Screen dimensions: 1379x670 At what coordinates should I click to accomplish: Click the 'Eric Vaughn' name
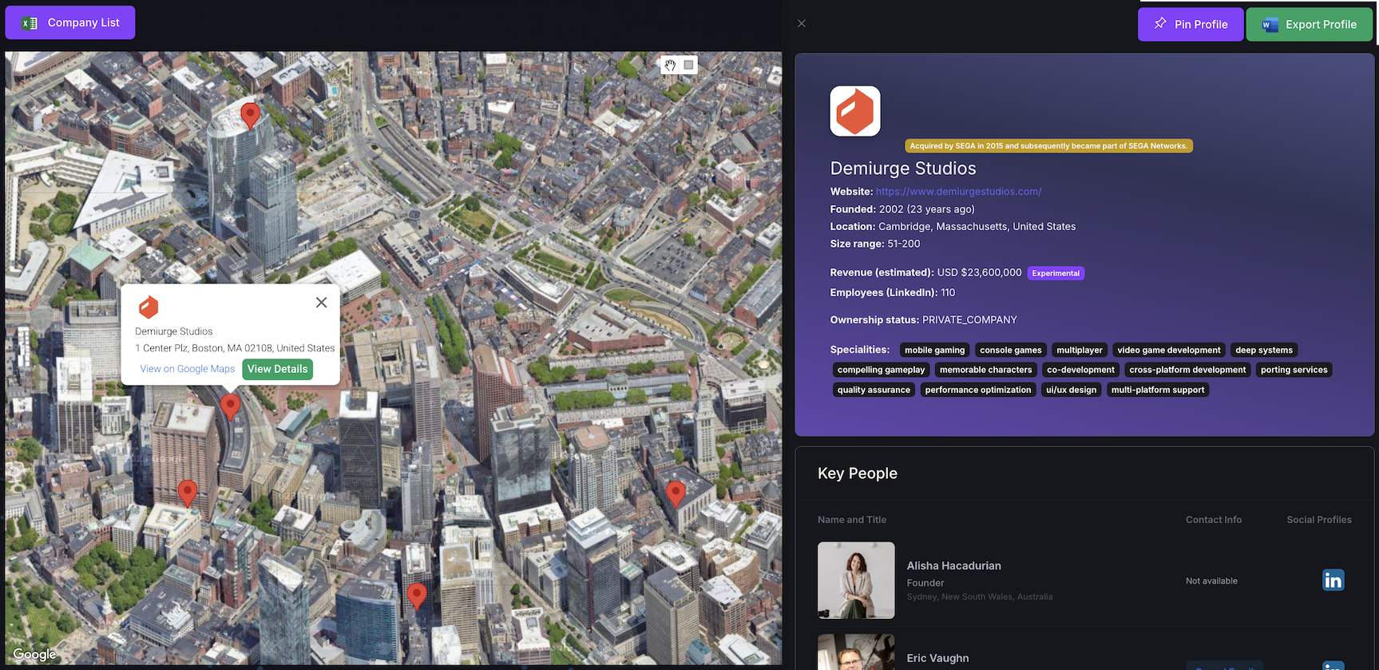click(937, 658)
